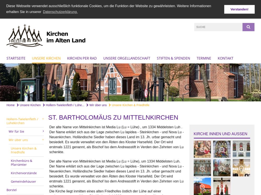Image resolution: width=261 pixels, height=195 pixels.
Task: Open the Unsere Orgellandschaft menu
Action: coord(127,58)
